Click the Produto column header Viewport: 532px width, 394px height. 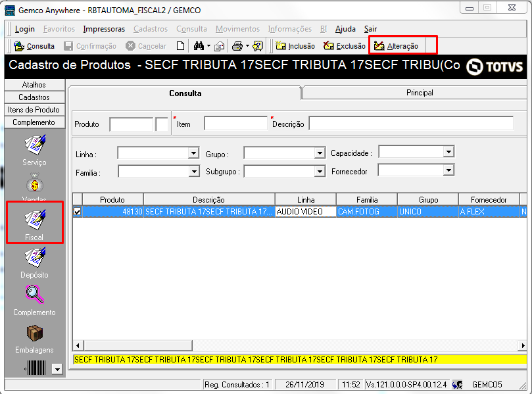112,200
